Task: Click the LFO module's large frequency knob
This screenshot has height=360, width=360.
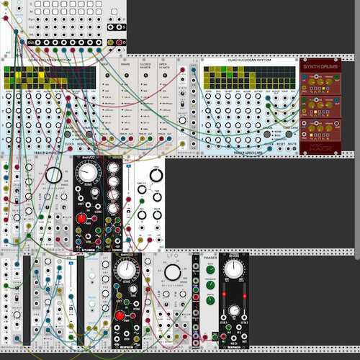Action: coord(172,272)
